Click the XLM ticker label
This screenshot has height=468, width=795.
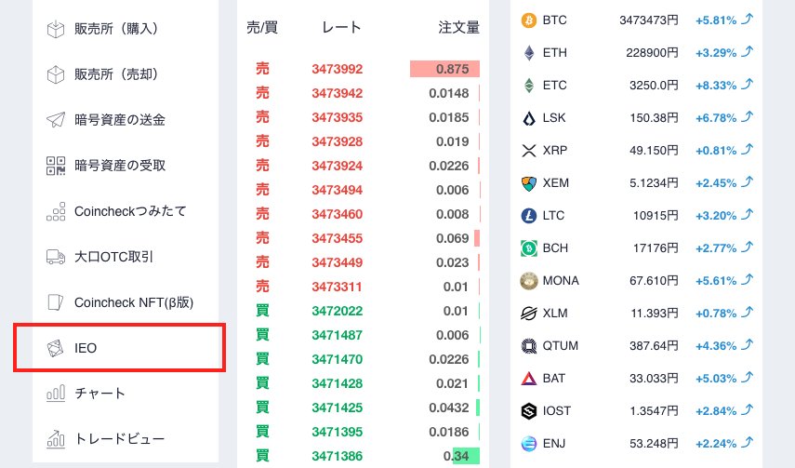pyautogui.click(x=555, y=314)
